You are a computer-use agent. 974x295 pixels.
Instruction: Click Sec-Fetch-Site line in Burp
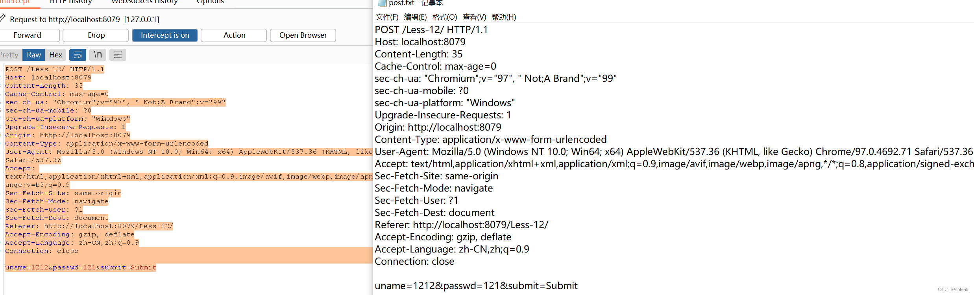63,193
